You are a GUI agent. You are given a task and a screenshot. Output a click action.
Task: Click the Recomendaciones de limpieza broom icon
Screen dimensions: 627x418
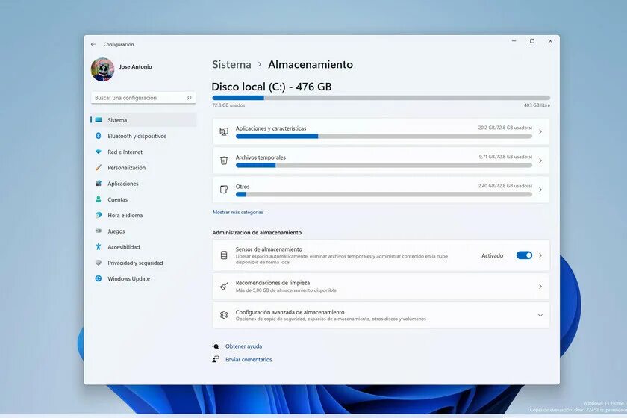tap(224, 287)
